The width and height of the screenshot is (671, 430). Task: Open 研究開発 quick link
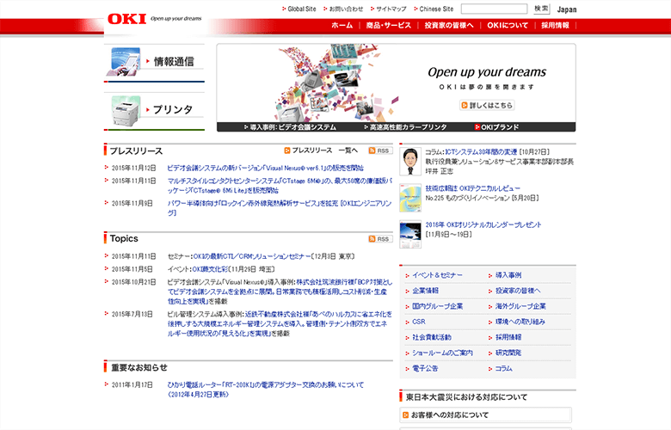508,353
